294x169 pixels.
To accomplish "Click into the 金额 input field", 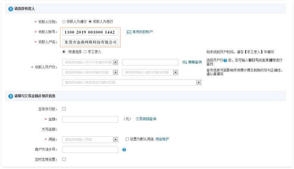I will tap(90, 119).
